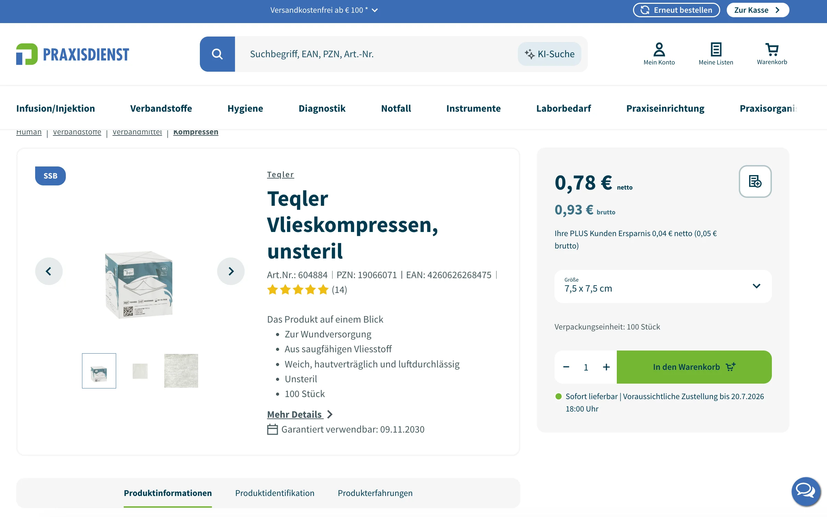Click the Größe dropdown chevron
The width and height of the screenshot is (827, 517).
point(756,286)
